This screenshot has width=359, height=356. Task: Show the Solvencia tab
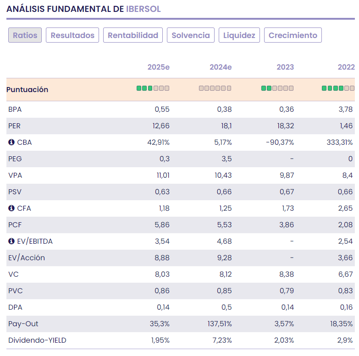(191, 35)
